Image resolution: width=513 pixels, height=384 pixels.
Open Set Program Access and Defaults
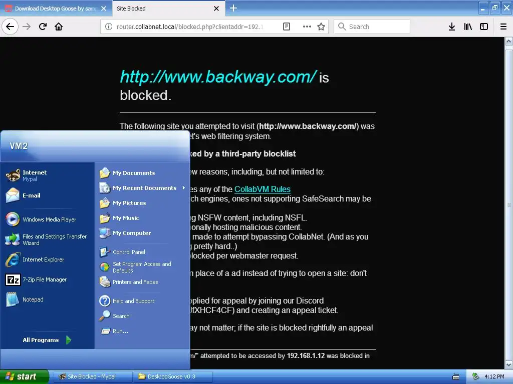click(142, 267)
